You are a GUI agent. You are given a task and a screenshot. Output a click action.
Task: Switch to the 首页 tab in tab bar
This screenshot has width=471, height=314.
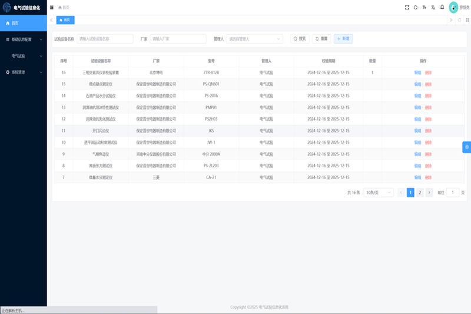[65, 20]
